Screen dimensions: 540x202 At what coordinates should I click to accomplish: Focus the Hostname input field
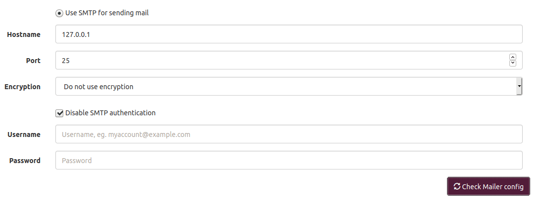pyautogui.click(x=289, y=34)
